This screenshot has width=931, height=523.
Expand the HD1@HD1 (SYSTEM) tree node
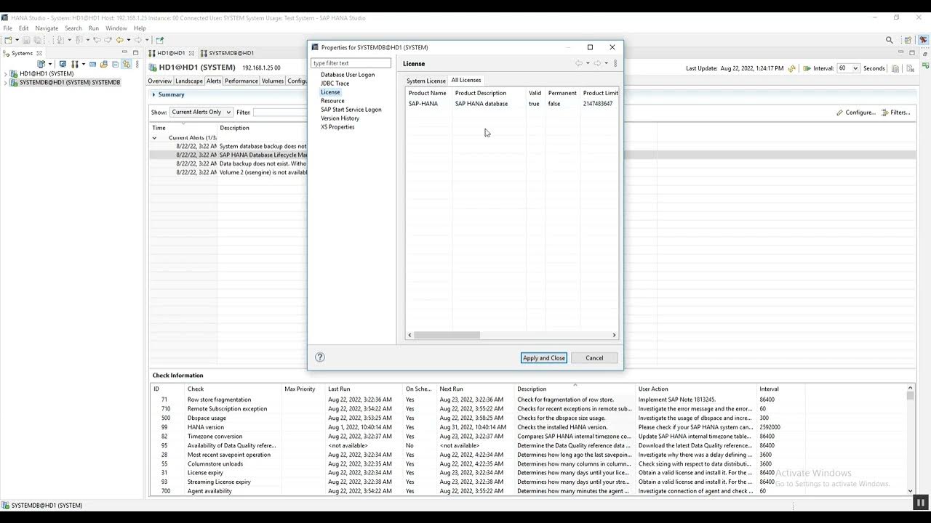[6, 73]
